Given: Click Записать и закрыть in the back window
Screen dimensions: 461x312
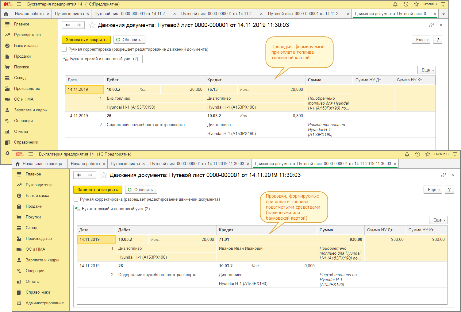Looking at the screenshot, I should [x=86, y=40].
